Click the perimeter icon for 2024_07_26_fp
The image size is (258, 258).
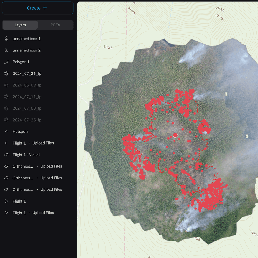click(6, 74)
